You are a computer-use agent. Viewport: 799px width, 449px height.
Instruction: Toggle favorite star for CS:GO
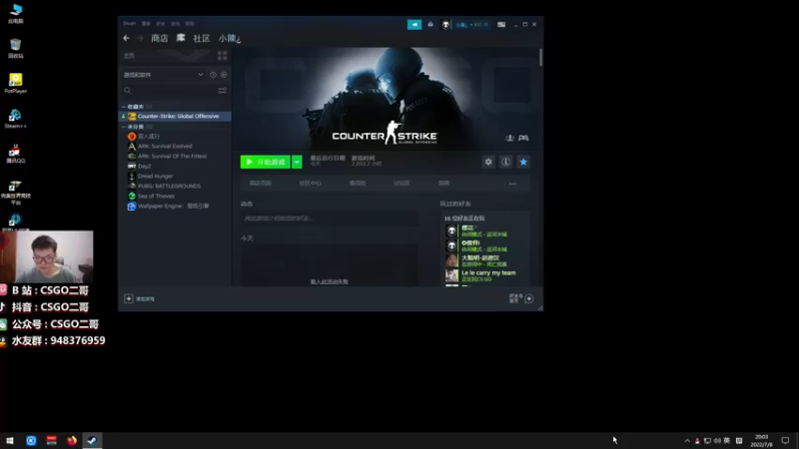pos(523,162)
